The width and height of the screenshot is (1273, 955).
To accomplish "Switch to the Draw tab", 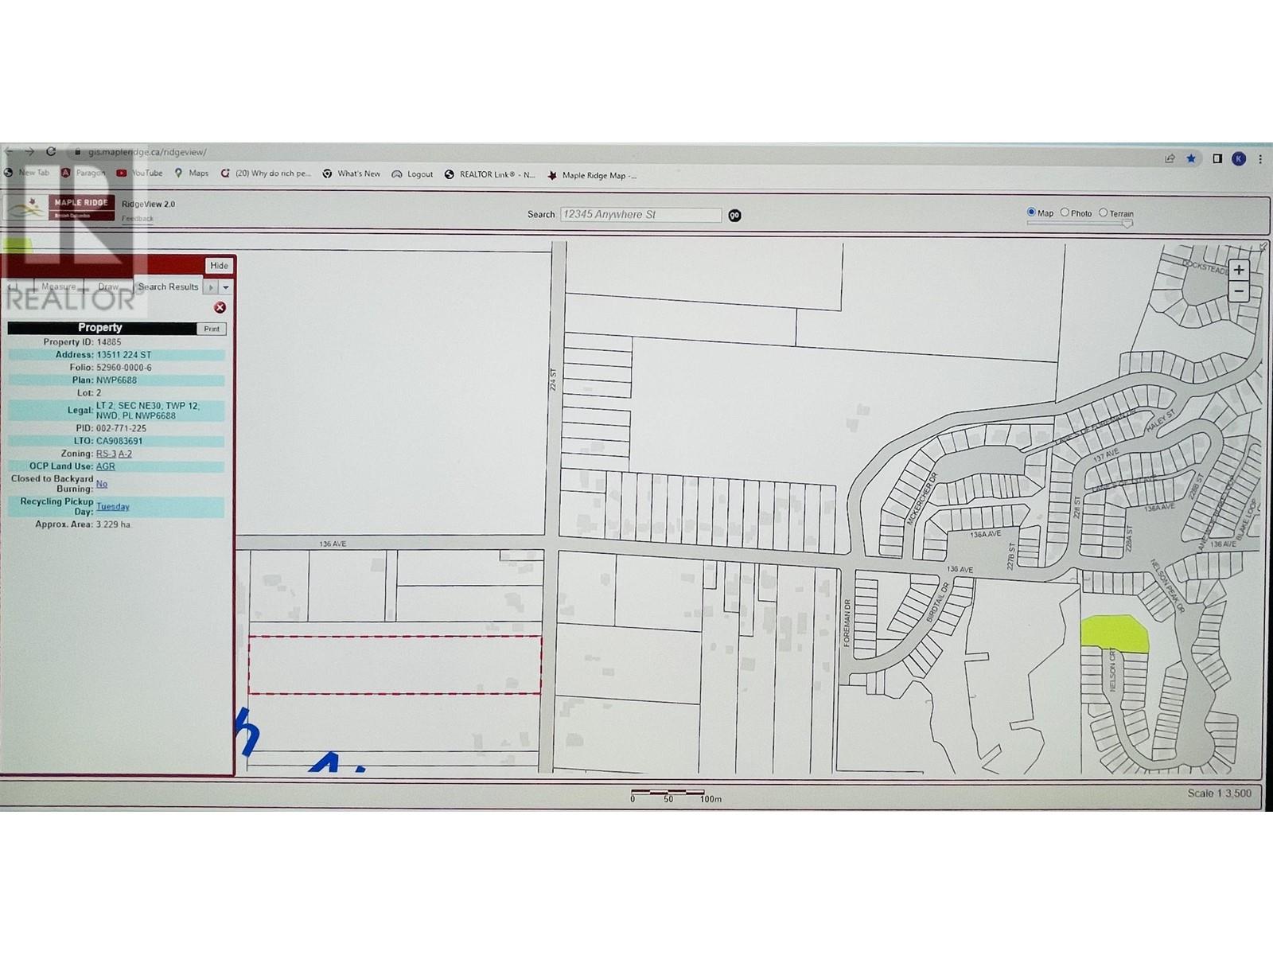I will pyautogui.click(x=108, y=286).
